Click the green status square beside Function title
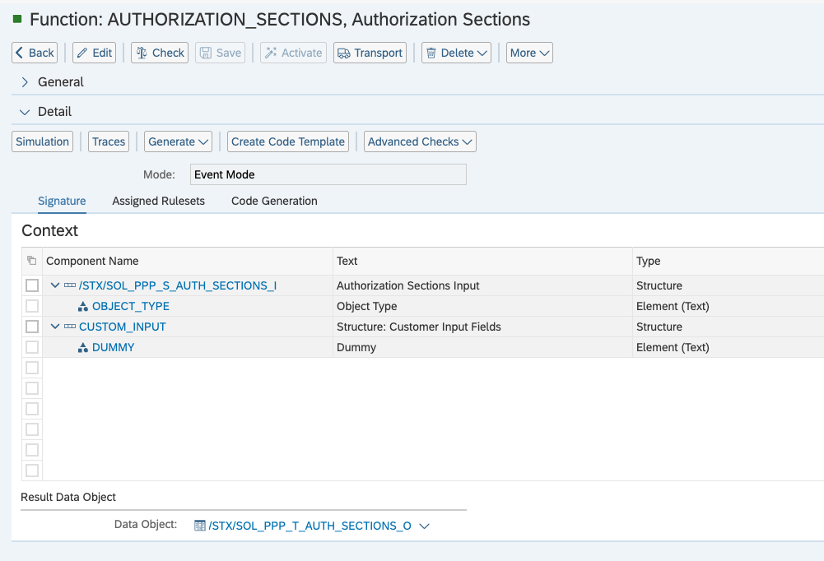 (17, 19)
